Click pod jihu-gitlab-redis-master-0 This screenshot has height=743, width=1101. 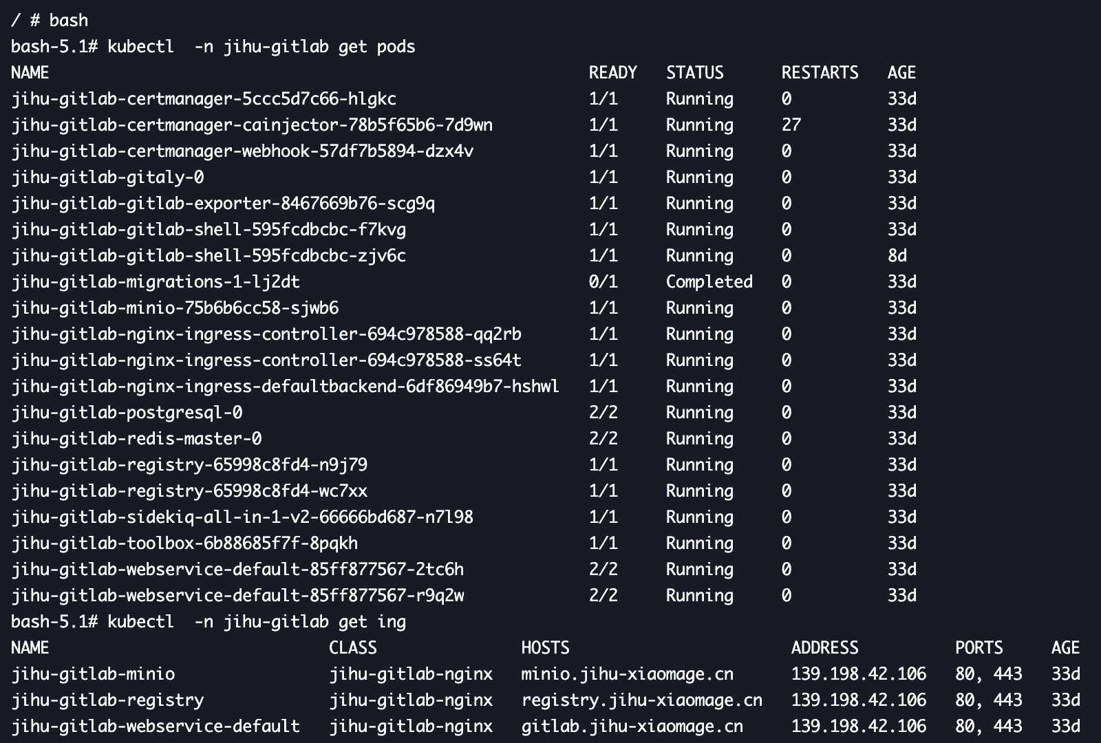pyautogui.click(x=136, y=439)
